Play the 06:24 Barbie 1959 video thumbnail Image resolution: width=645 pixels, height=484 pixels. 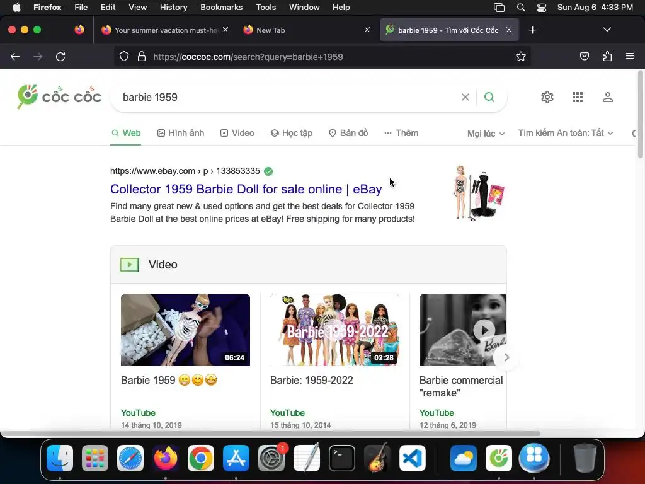pyautogui.click(x=185, y=330)
